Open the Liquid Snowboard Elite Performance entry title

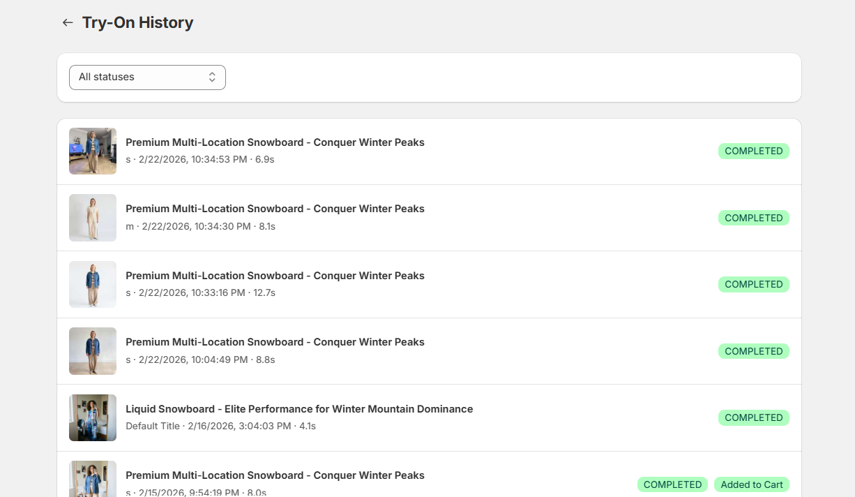click(299, 409)
